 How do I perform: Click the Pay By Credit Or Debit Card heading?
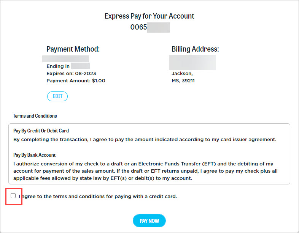(x=41, y=131)
